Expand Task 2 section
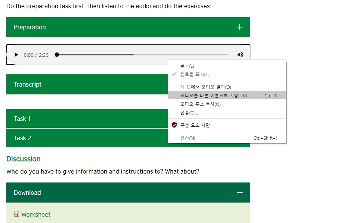The height and width of the screenshot is (223, 347). pos(87,138)
